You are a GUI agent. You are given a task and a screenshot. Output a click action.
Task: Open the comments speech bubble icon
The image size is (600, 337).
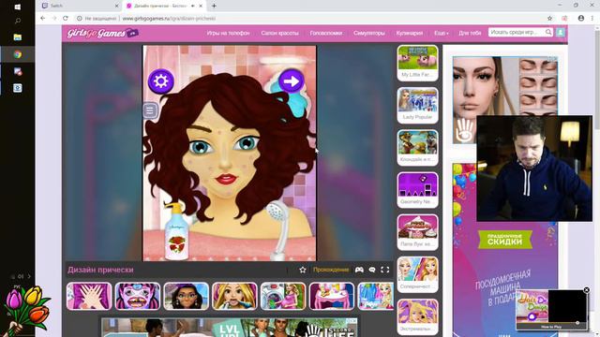click(372, 270)
